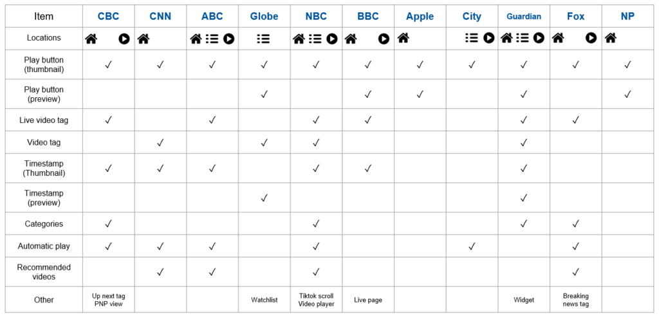Viewport: 659px width, 316px height.
Task: Click the CBC column header
Action: (108, 16)
